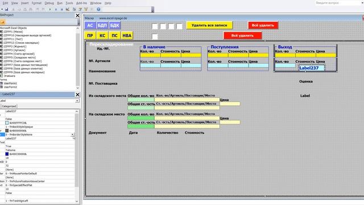Click the Оценка label on the form
This screenshot has width=364, height=205.
(306, 81)
